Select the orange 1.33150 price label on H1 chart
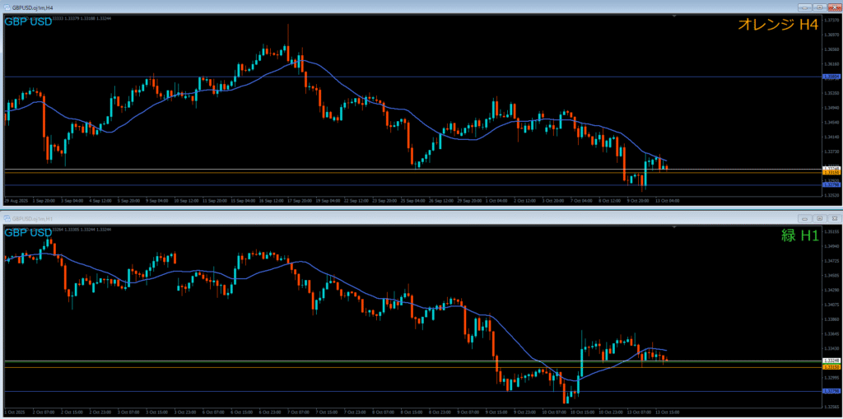 pyautogui.click(x=831, y=367)
